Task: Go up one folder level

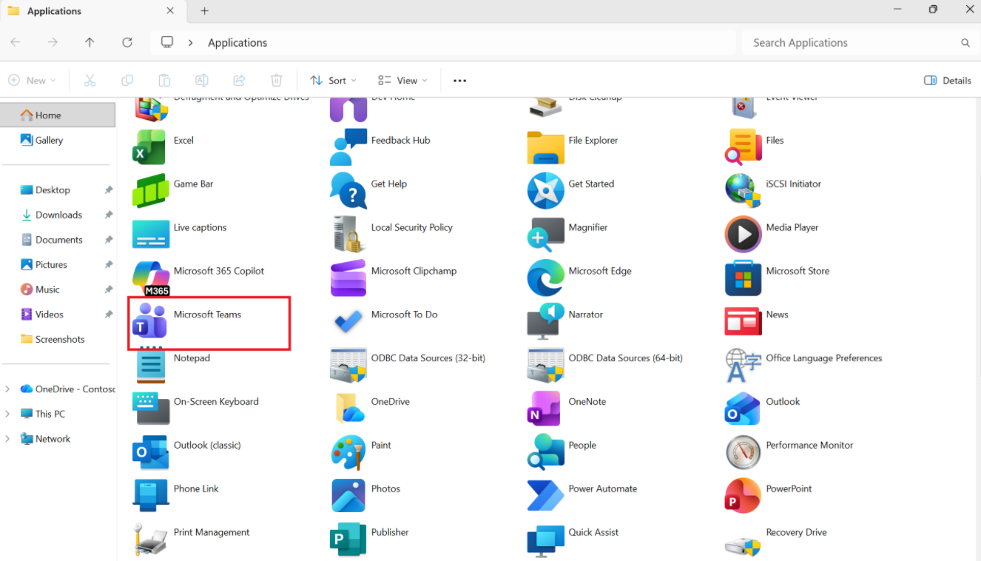Action: [90, 42]
